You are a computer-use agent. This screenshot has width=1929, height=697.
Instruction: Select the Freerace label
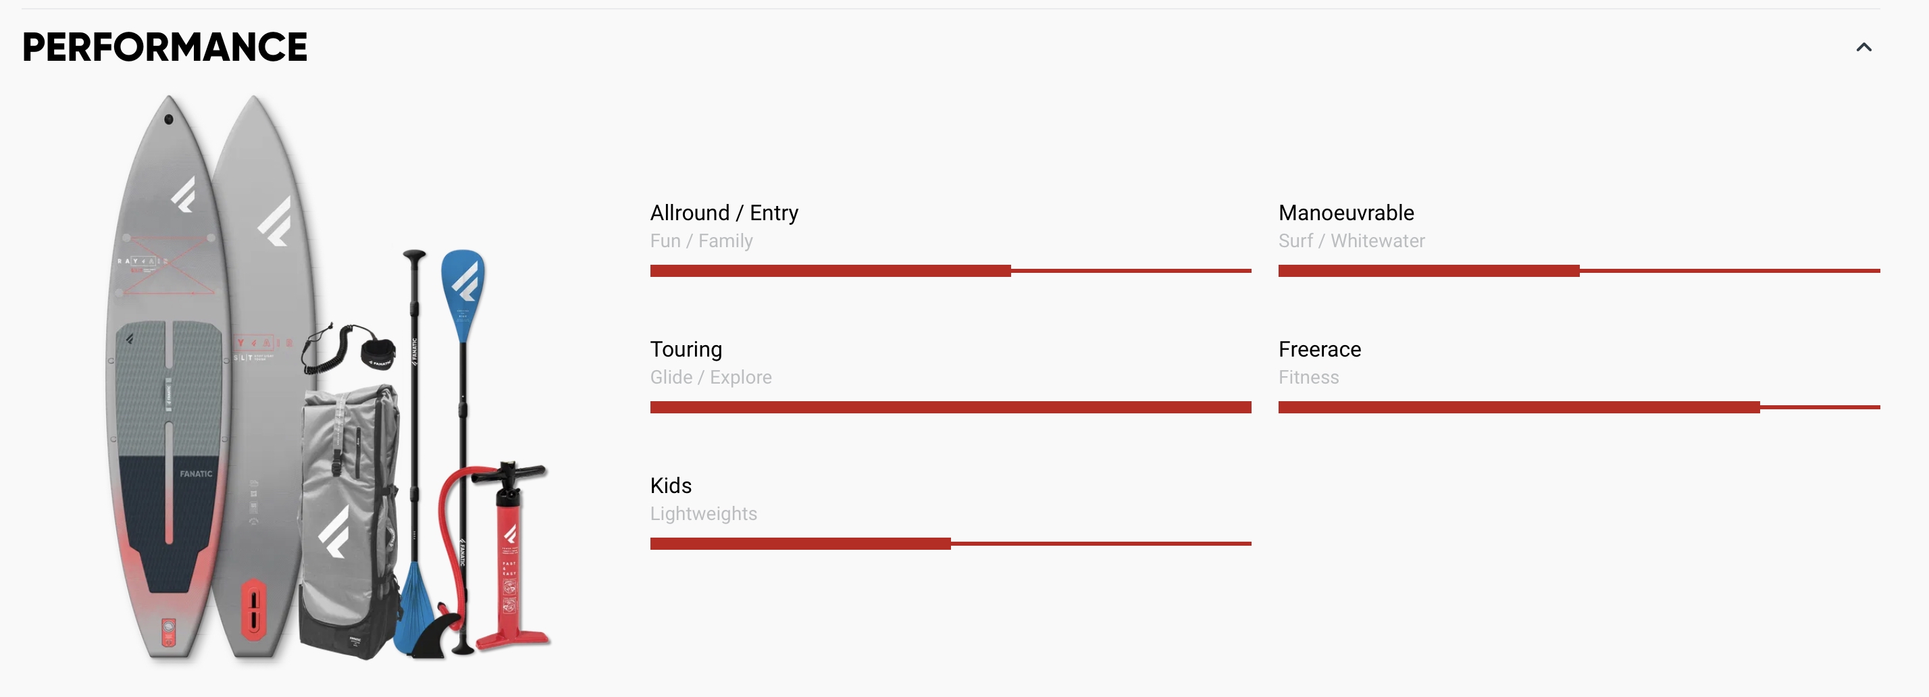tap(1320, 349)
